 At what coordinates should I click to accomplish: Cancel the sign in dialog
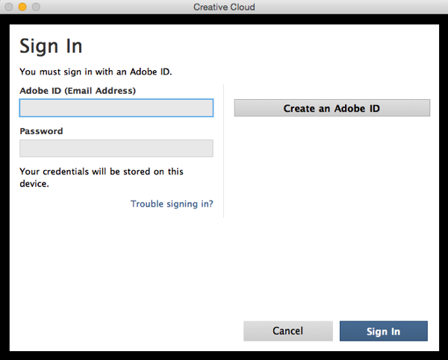(287, 331)
